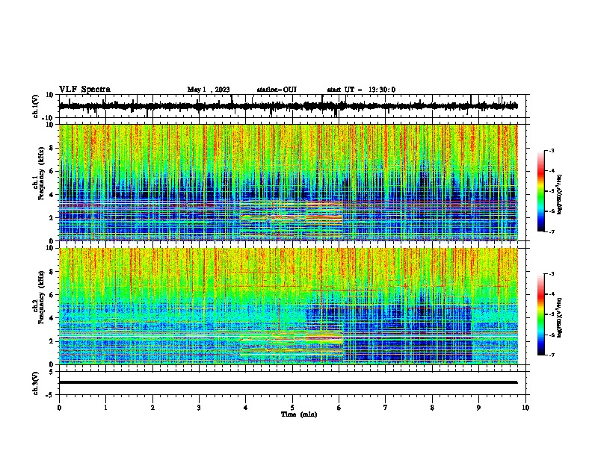
Task: Click the ch.1(V) axis label
Action: click(36, 106)
